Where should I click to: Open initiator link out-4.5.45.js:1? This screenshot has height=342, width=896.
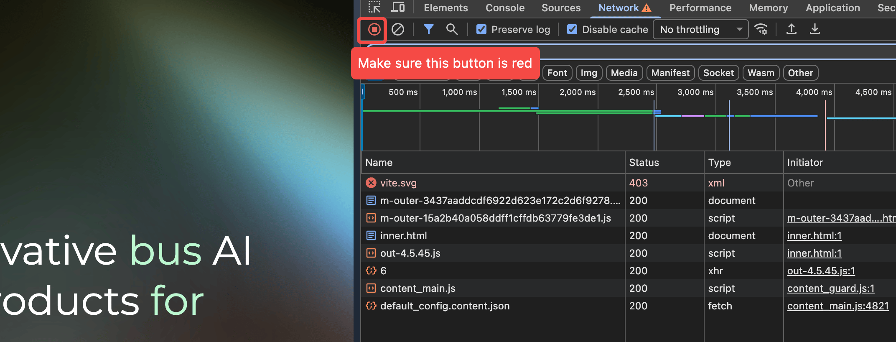821,271
